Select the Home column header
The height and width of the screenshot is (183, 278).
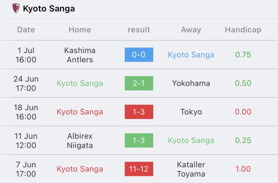pyautogui.click(x=80, y=30)
